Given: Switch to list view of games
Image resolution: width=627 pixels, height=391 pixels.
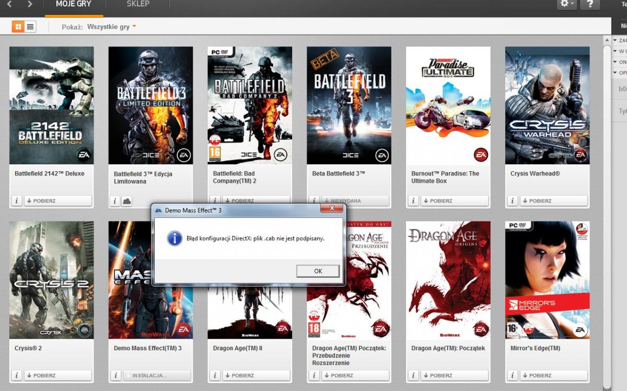Looking at the screenshot, I should coord(30,27).
